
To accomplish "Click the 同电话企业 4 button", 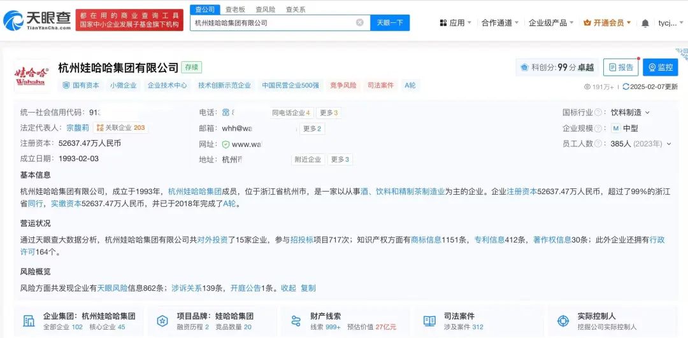I will tap(291, 113).
